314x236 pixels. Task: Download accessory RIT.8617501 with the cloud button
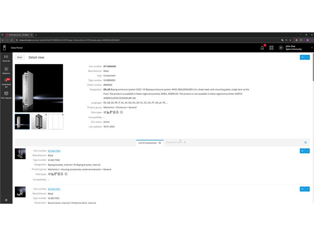pos(302,189)
